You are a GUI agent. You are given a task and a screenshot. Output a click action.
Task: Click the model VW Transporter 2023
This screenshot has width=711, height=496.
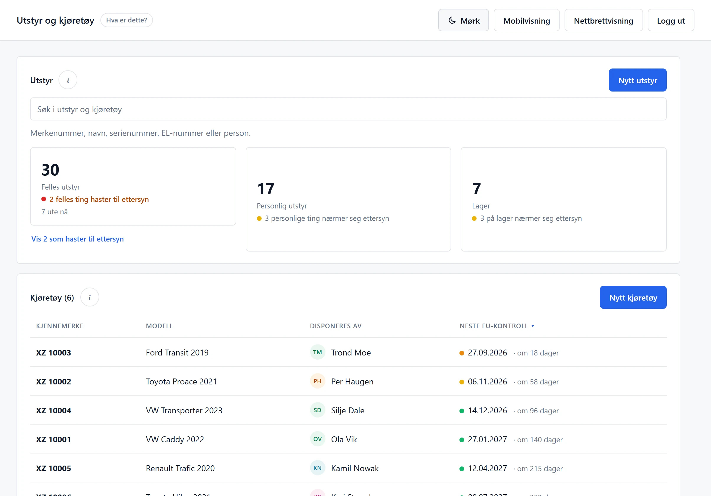[184, 411]
